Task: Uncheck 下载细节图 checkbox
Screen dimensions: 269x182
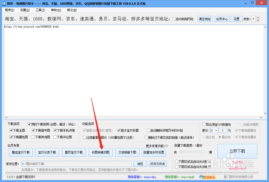Action: coord(33,131)
